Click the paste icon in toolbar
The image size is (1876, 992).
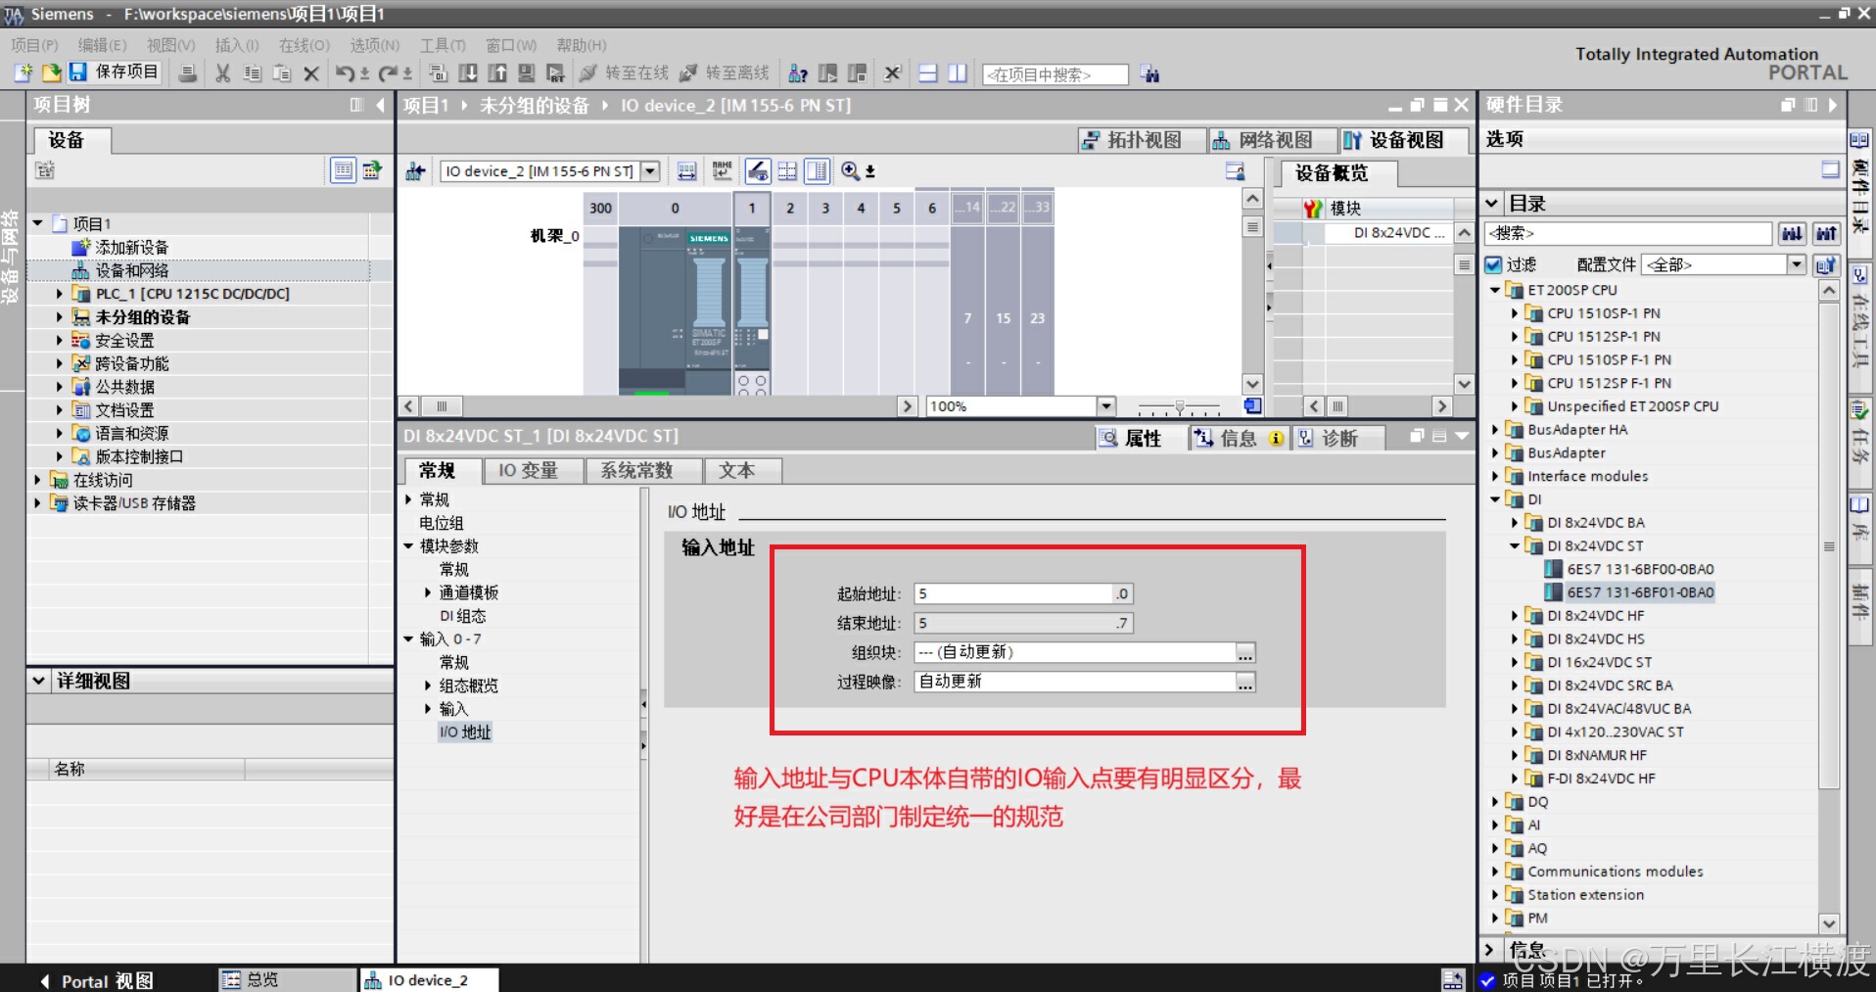(282, 73)
